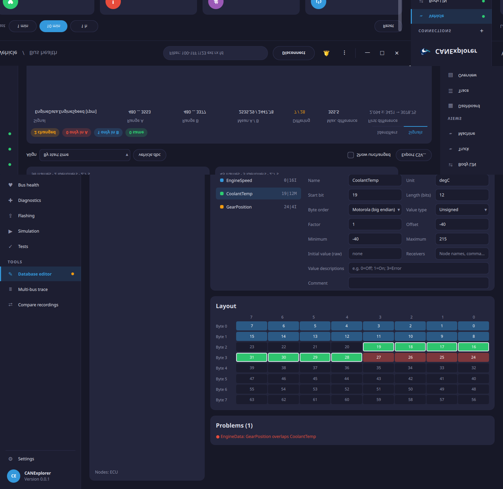Image resolution: width=503 pixels, height=489 pixels.
Task: Open the Value type Unsigned dropdown
Action: point(462,210)
